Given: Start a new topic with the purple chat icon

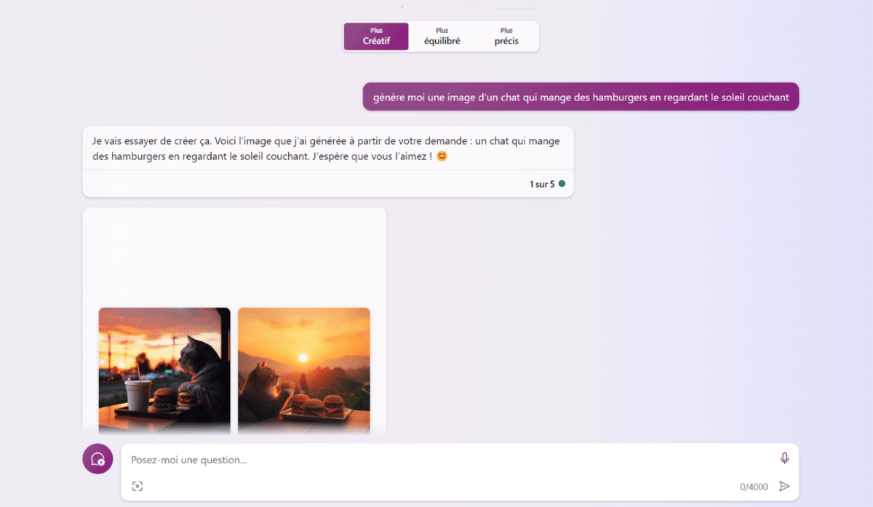Looking at the screenshot, I should pos(97,459).
